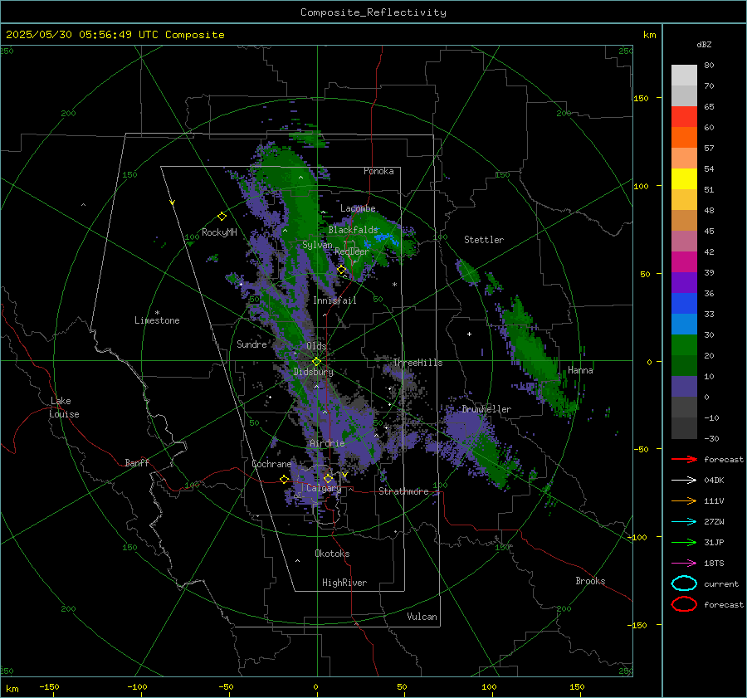Click the purple 0 dBZ swatch

(684, 387)
